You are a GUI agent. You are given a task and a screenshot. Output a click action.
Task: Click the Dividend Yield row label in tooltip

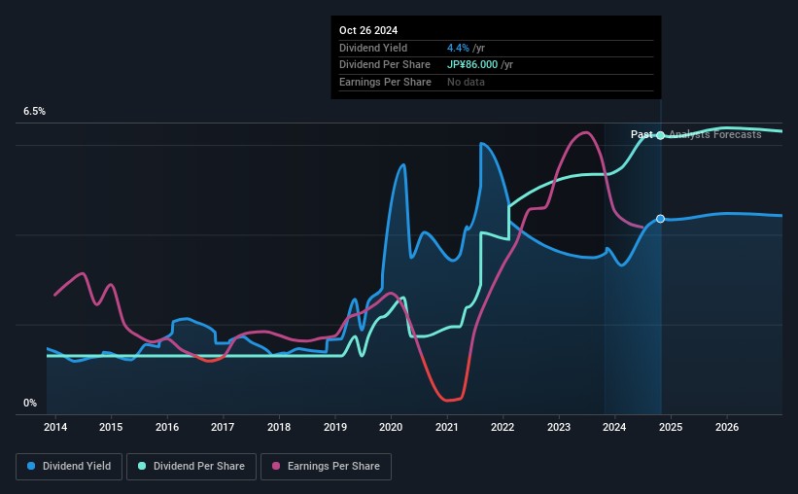[373, 48]
